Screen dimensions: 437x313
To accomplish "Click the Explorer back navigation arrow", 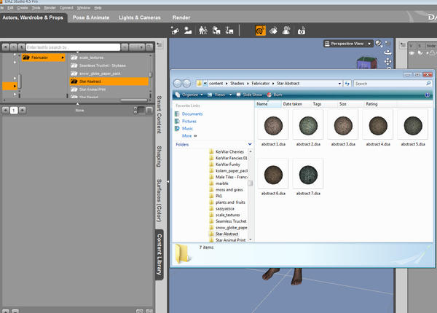I will [178, 84].
